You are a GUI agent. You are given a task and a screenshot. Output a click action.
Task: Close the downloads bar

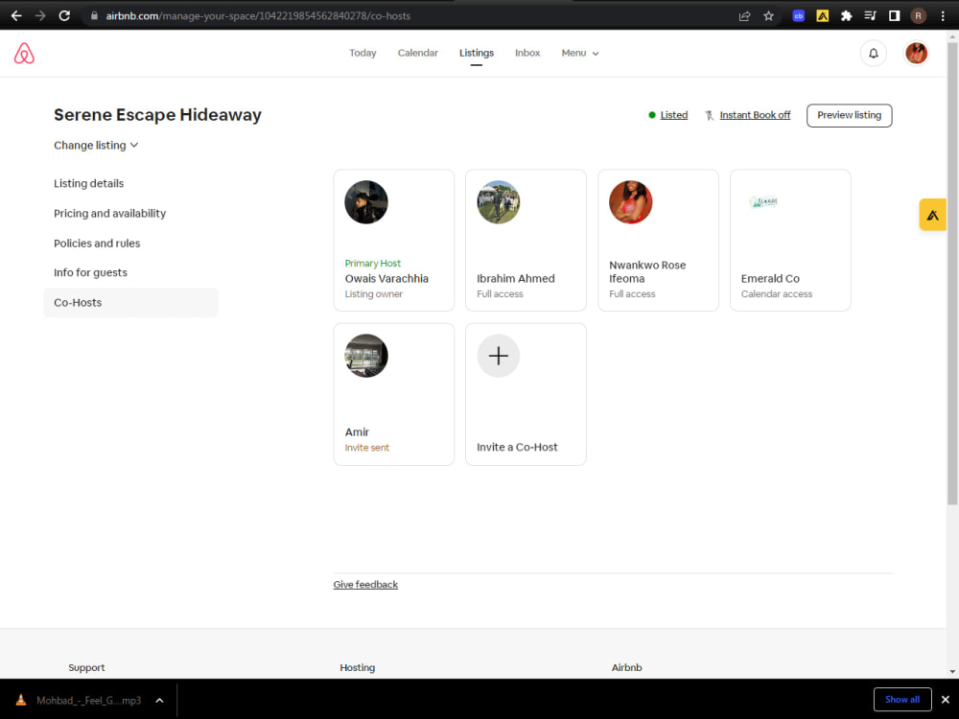[945, 700]
